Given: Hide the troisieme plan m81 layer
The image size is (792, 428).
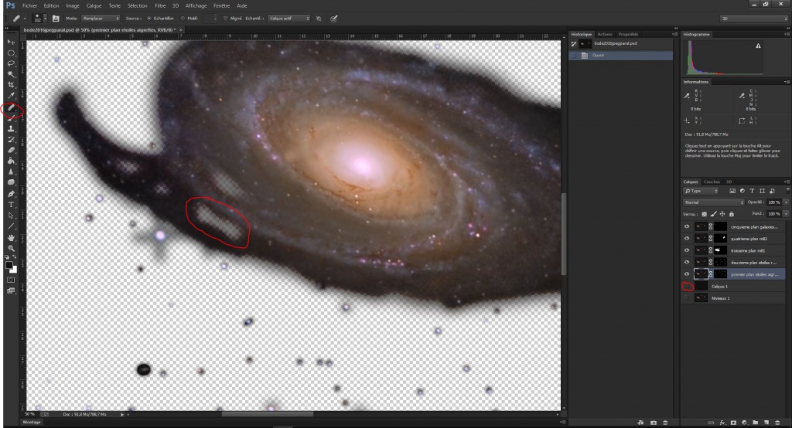Looking at the screenshot, I should point(687,250).
